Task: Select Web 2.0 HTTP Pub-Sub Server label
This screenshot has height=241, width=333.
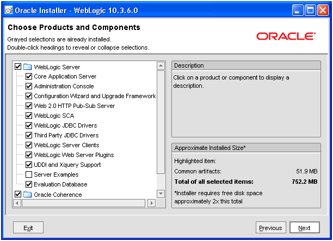Action: pyautogui.click(x=75, y=106)
